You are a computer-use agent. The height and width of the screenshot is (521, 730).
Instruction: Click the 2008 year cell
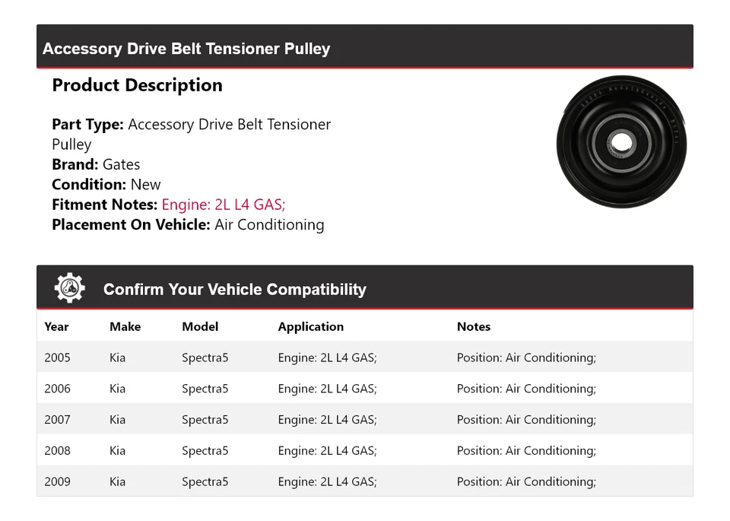tap(57, 450)
